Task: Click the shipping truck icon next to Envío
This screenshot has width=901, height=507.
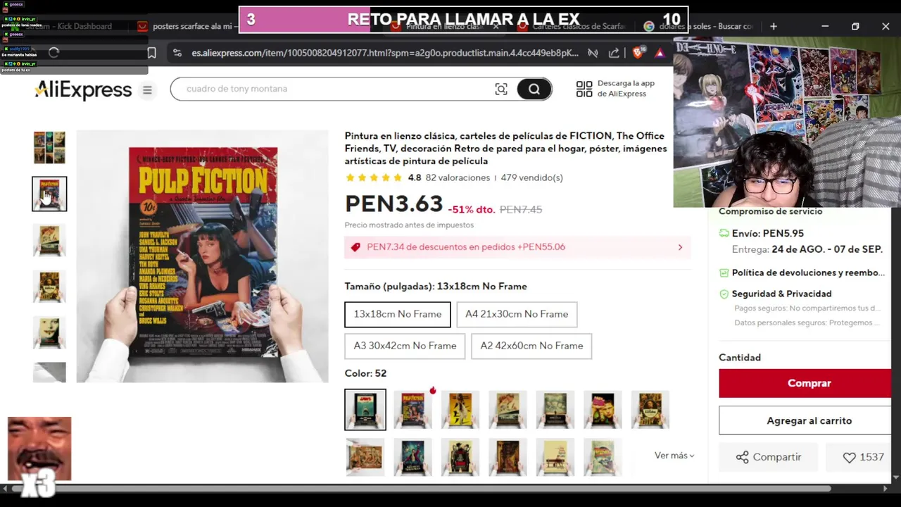Action: (x=724, y=233)
